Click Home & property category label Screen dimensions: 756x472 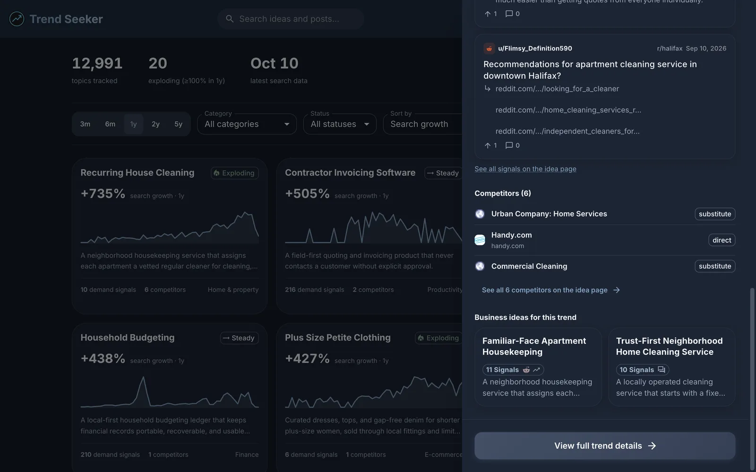pyautogui.click(x=233, y=290)
